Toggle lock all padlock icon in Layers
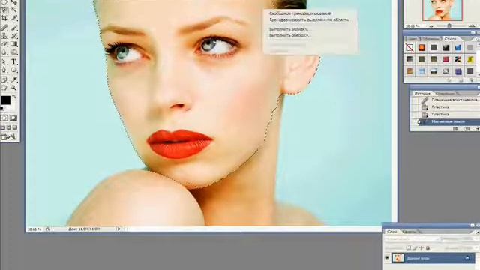This screenshot has height=270, width=480. 428,248
